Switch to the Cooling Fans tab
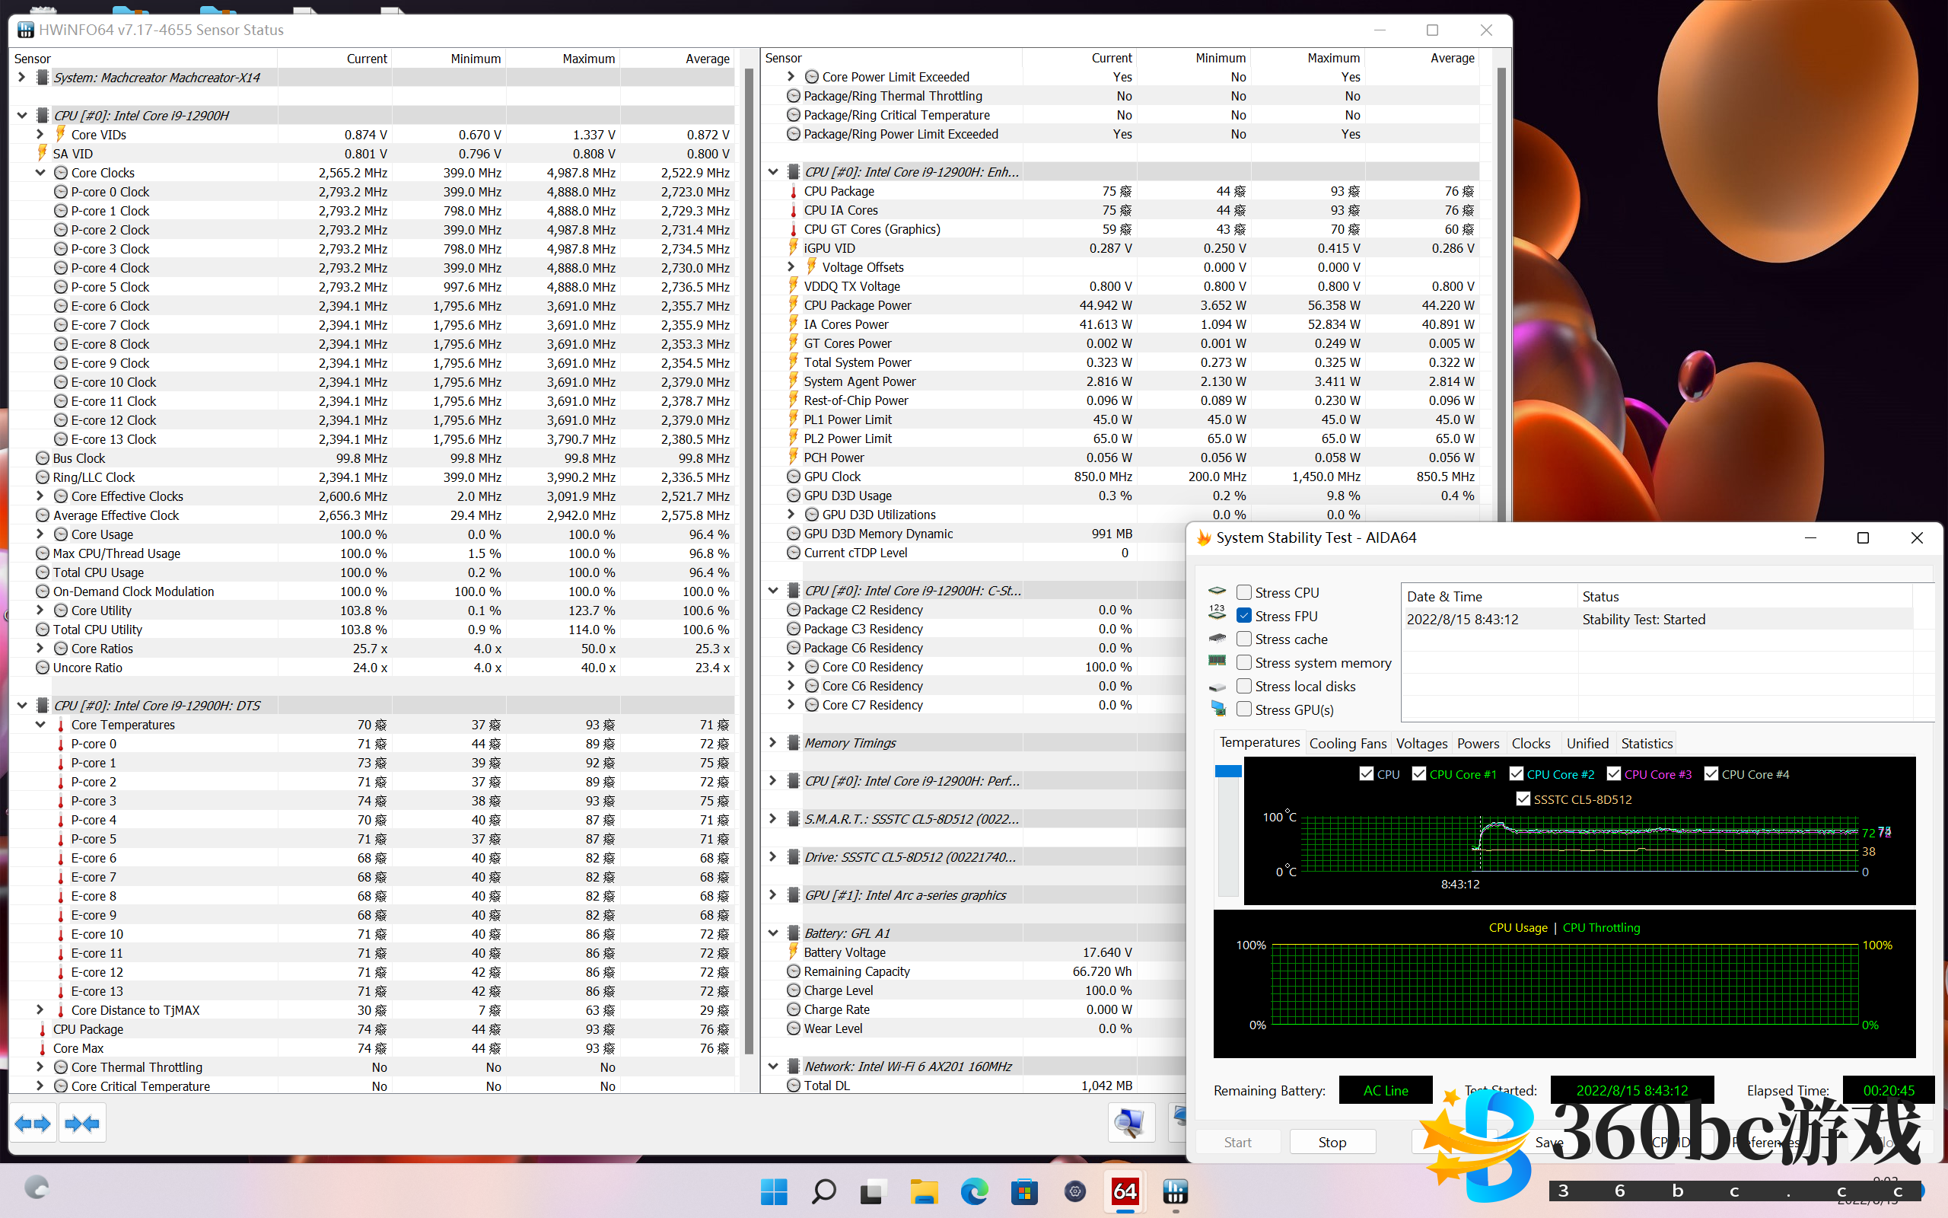The image size is (1948, 1218). click(x=1347, y=744)
